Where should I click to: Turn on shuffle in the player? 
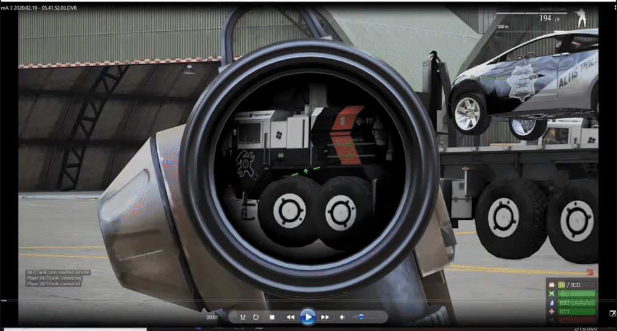(x=242, y=317)
